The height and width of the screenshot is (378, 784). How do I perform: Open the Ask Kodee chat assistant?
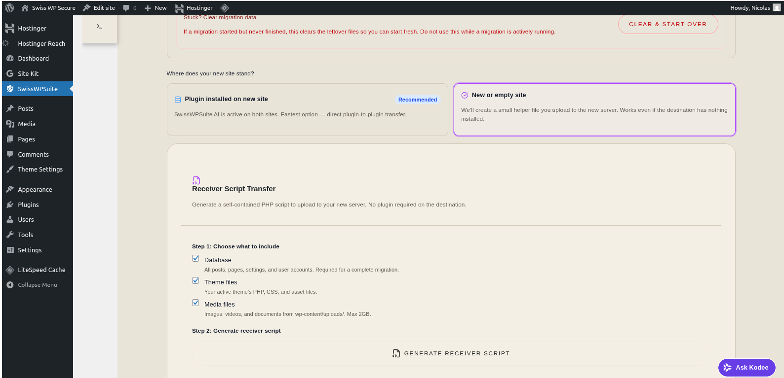pos(746,368)
